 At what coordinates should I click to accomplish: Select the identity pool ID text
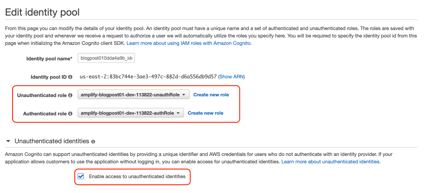coord(148,77)
